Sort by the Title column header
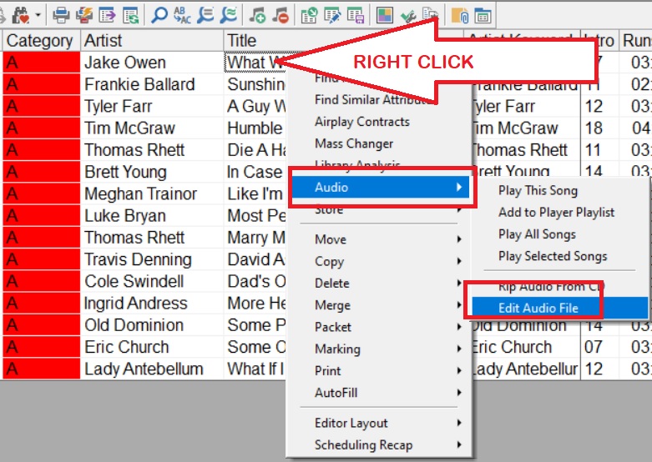The height and width of the screenshot is (462, 652). (241, 40)
